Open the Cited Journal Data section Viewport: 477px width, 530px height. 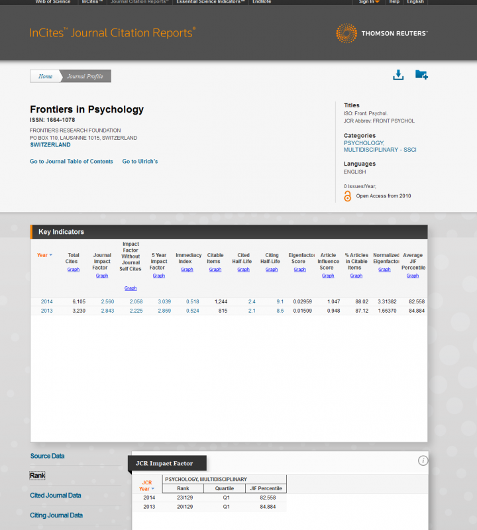(56, 495)
